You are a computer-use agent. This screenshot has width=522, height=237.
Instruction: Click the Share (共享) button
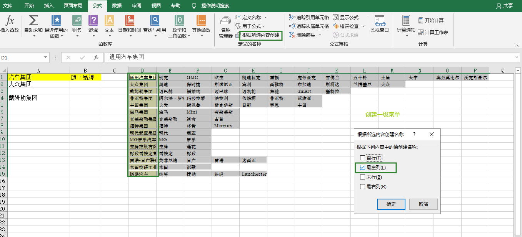point(504,6)
